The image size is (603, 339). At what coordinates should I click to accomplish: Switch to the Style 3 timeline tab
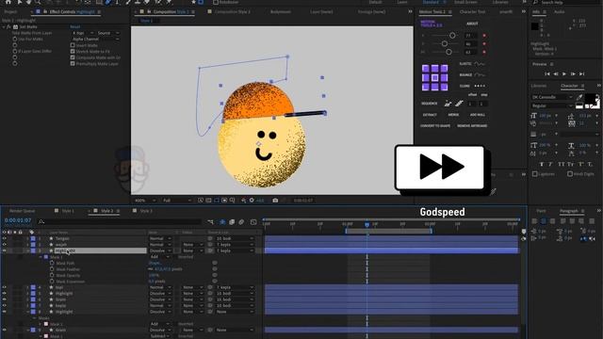(146, 211)
